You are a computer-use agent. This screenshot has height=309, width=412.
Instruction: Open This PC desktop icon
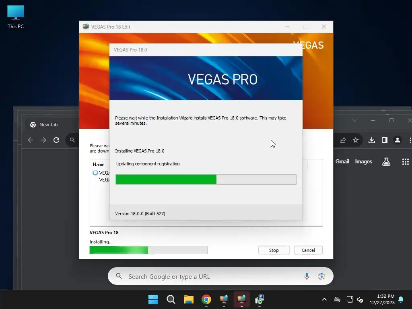[16, 17]
